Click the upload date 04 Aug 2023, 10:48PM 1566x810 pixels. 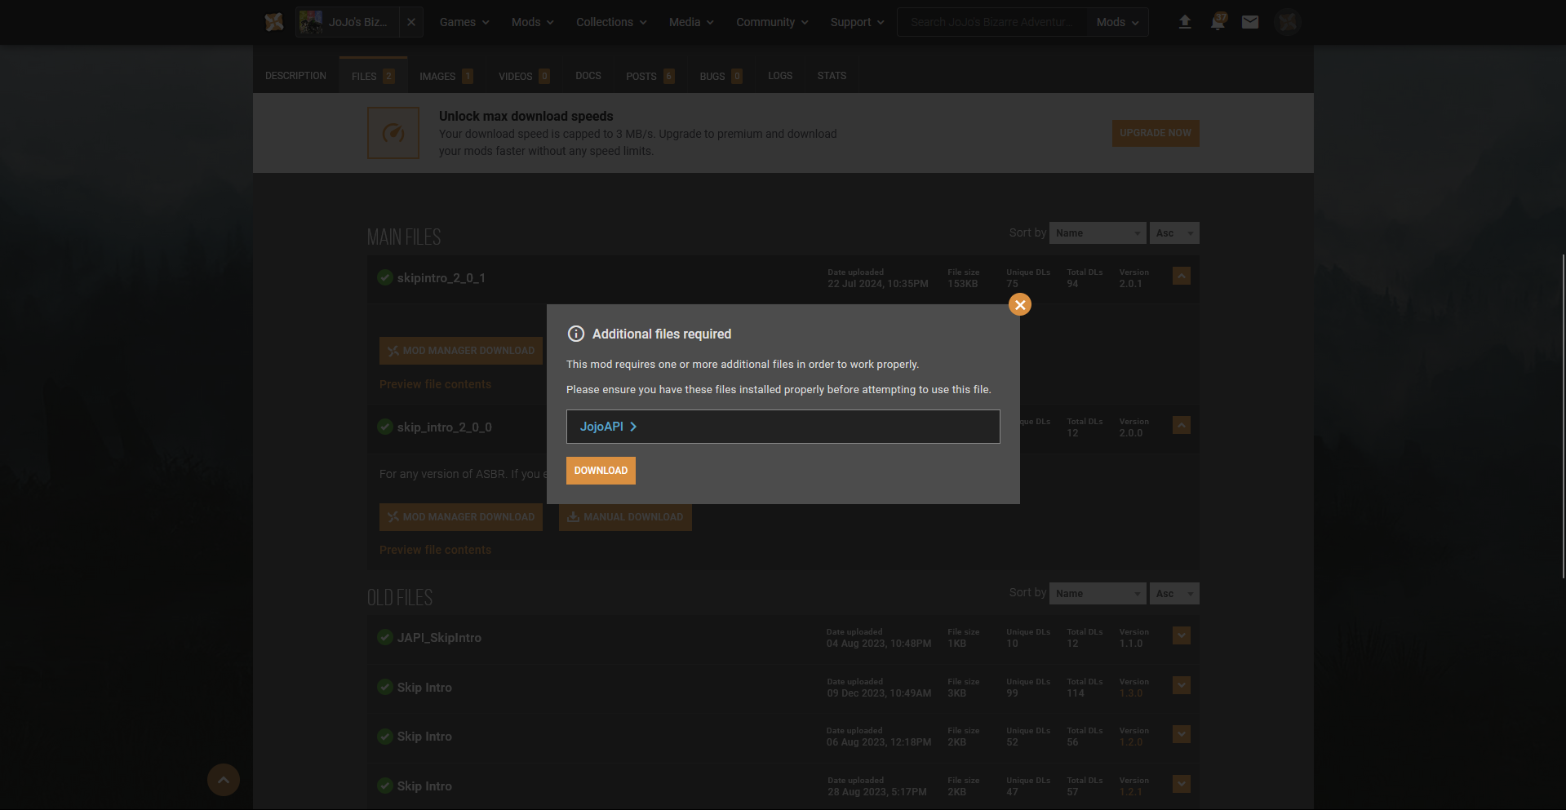879,644
